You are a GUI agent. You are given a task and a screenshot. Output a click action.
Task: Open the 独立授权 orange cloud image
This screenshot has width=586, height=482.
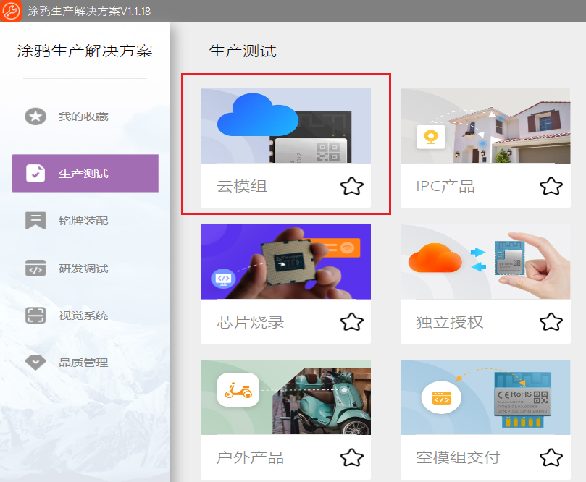click(485, 261)
